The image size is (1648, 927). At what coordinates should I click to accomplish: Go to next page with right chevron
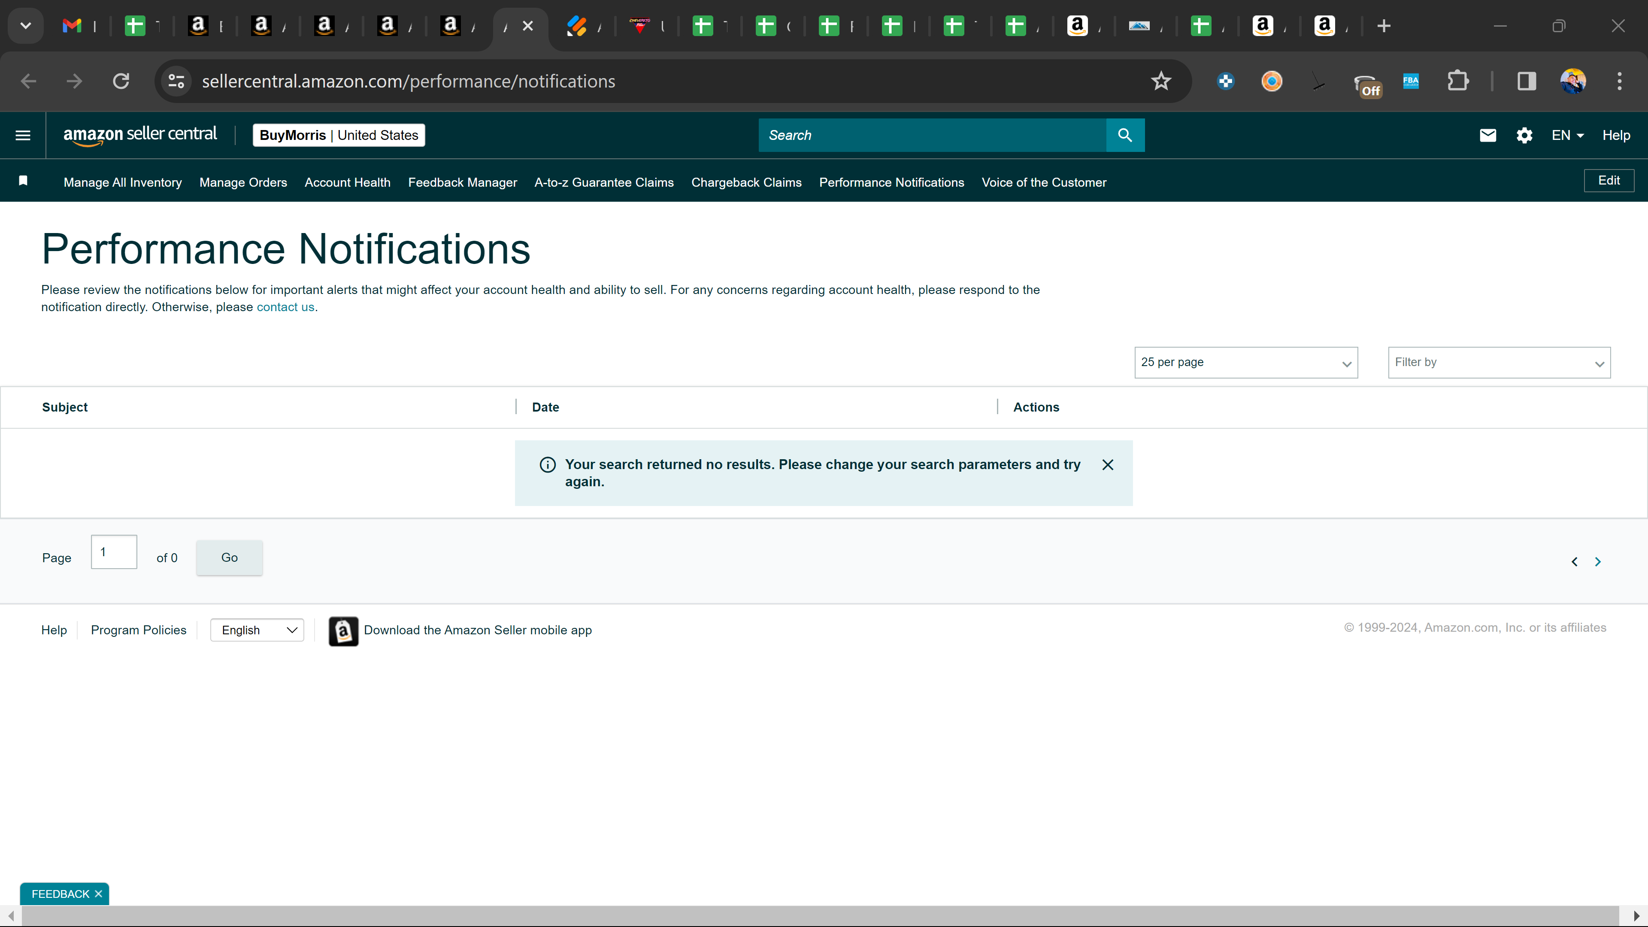point(1597,562)
